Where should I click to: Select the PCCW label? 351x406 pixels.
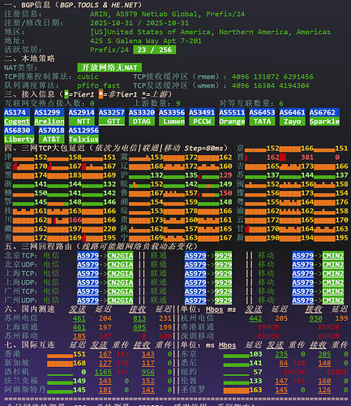202,121
